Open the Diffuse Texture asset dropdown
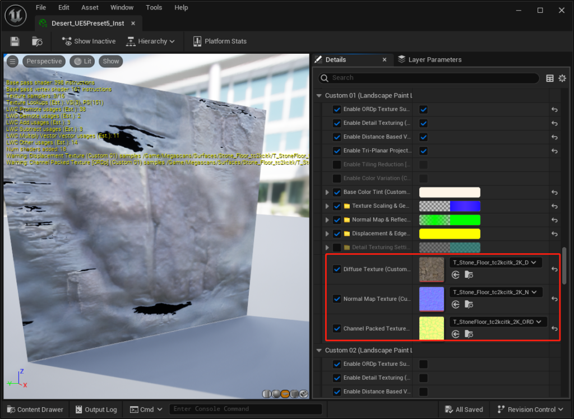574x419 pixels. [x=496, y=263]
